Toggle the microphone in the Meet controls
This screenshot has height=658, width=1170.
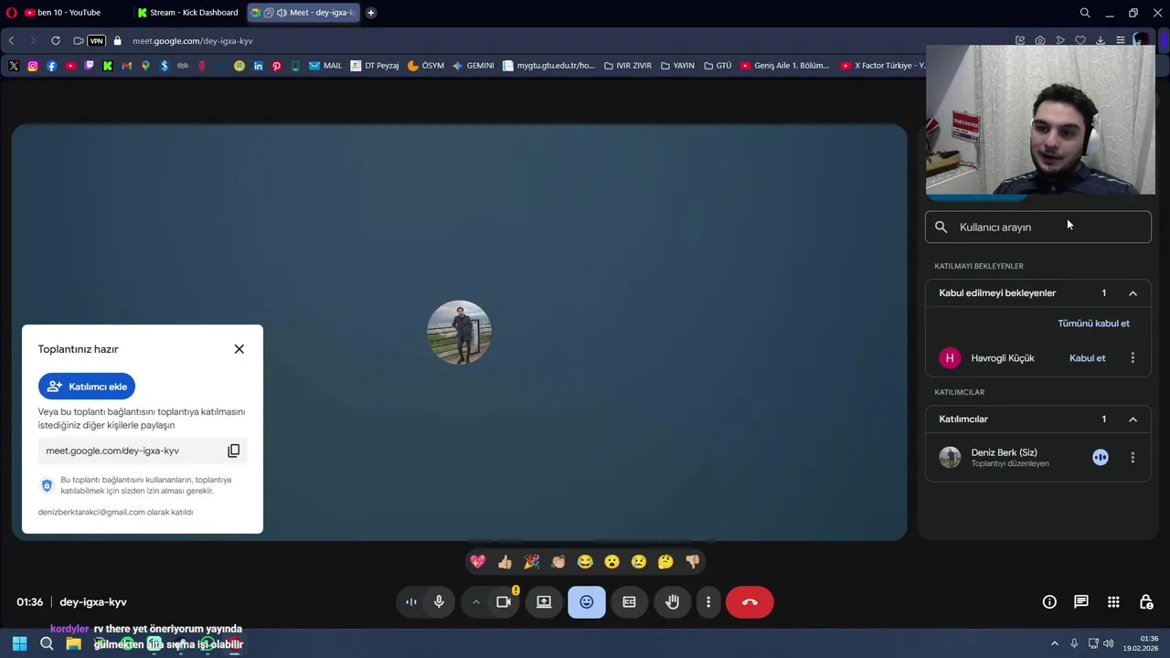click(439, 602)
